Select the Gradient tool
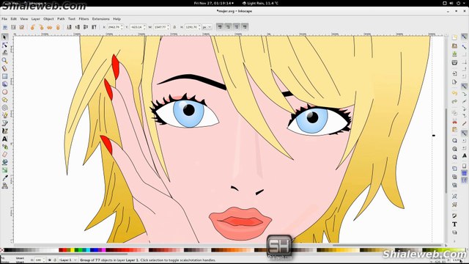This screenshot has height=264, width=469. point(4,170)
